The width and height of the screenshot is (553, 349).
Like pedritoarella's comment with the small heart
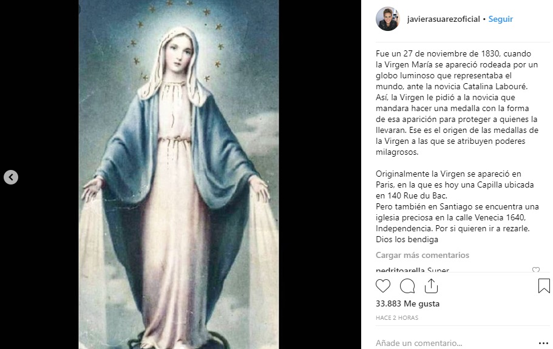pos(536,269)
